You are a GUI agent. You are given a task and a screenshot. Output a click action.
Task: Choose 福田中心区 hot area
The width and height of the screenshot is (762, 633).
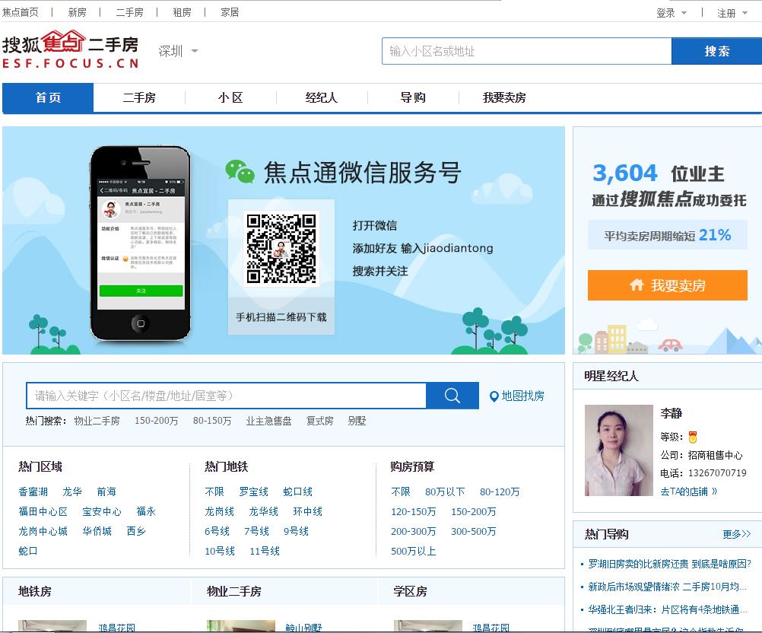click(x=43, y=511)
